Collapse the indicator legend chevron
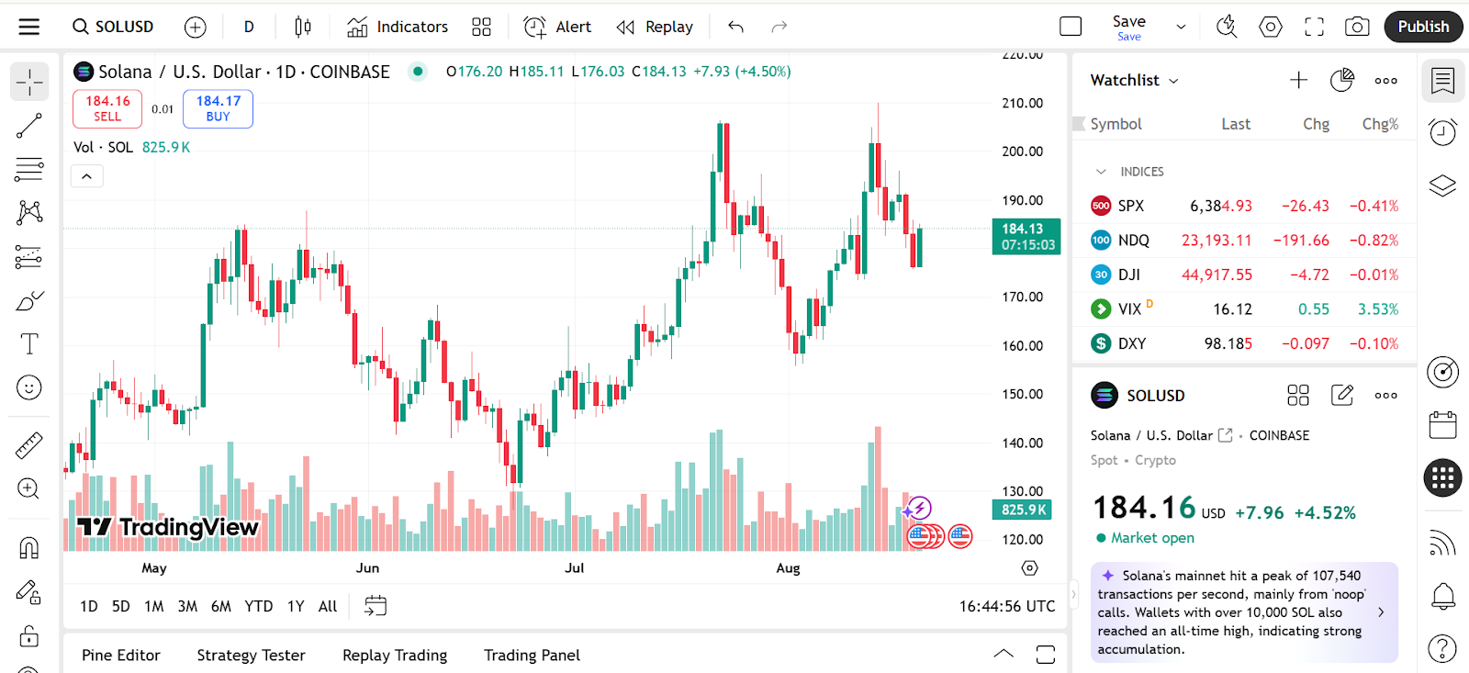Screen dimensions: 1469x673 click(87, 176)
